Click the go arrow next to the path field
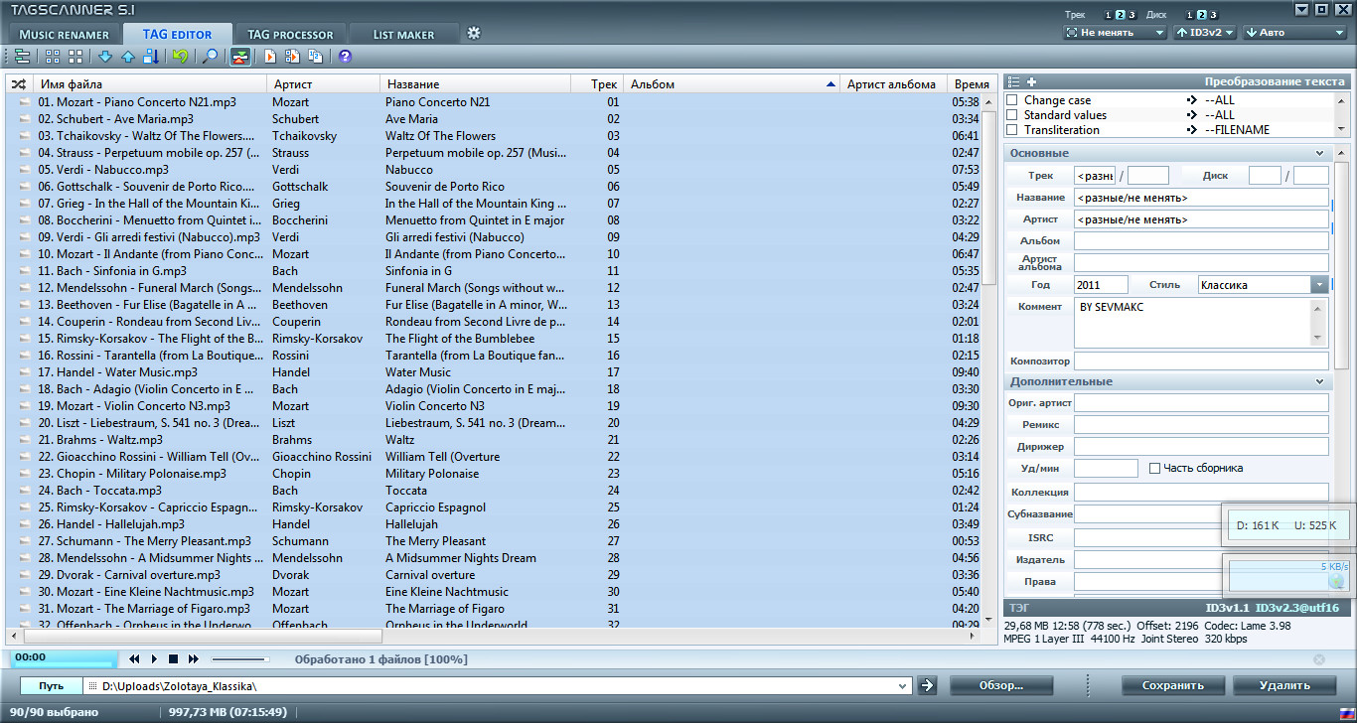Viewport: 1357px width, 723px height. [927, 685]
